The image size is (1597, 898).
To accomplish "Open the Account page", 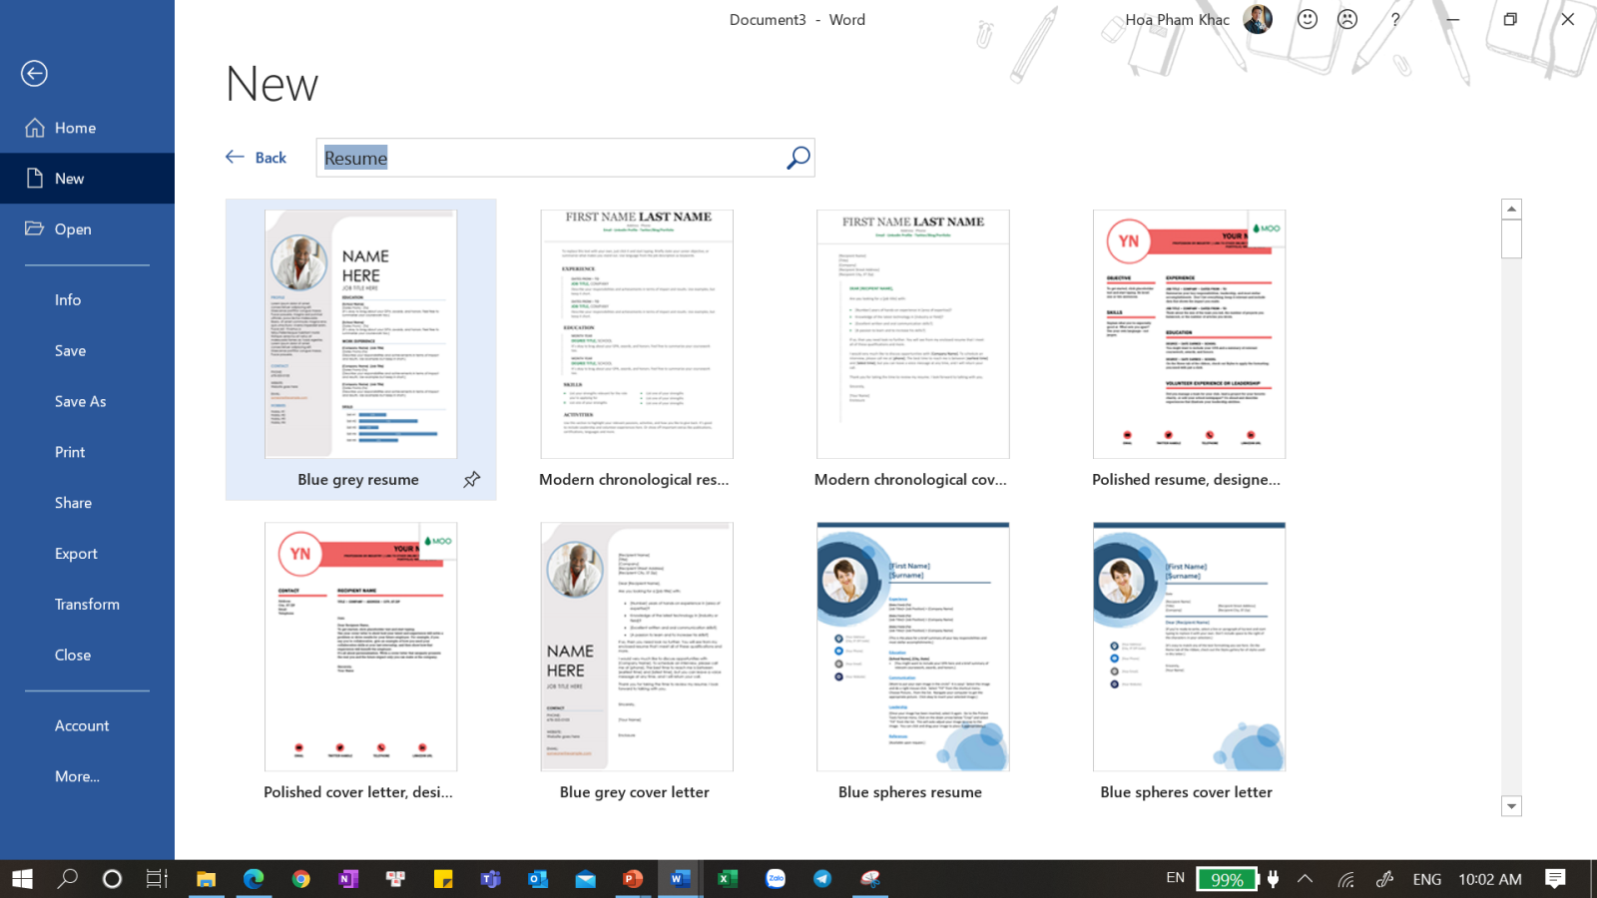I will tap(87, 726).
